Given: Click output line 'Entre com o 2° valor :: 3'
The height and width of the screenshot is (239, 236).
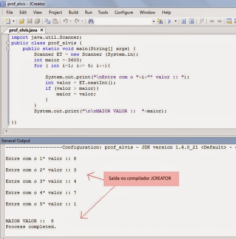Looking at the screenshot, I should pos(41,170).
